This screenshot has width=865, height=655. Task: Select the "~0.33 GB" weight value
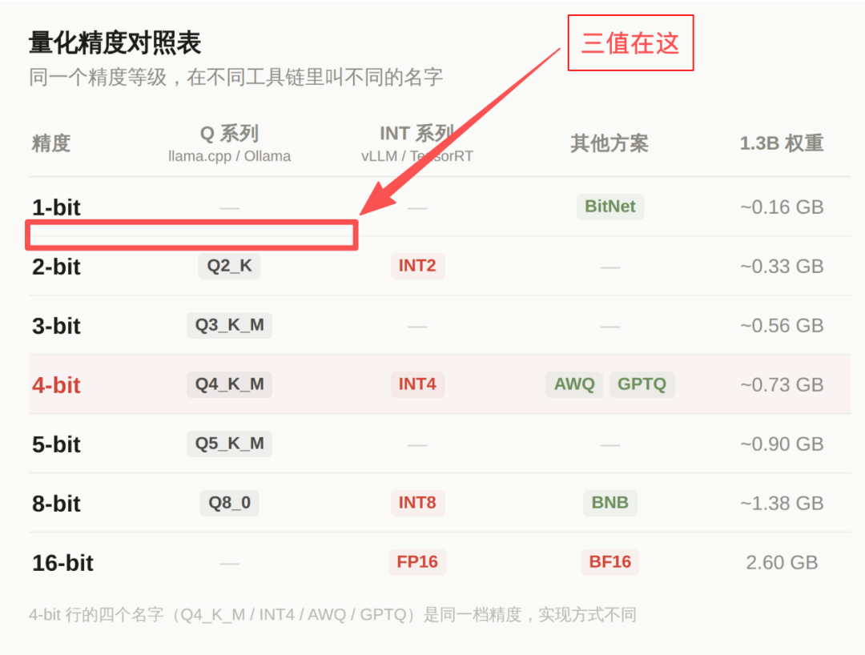[x=782, y=267]
